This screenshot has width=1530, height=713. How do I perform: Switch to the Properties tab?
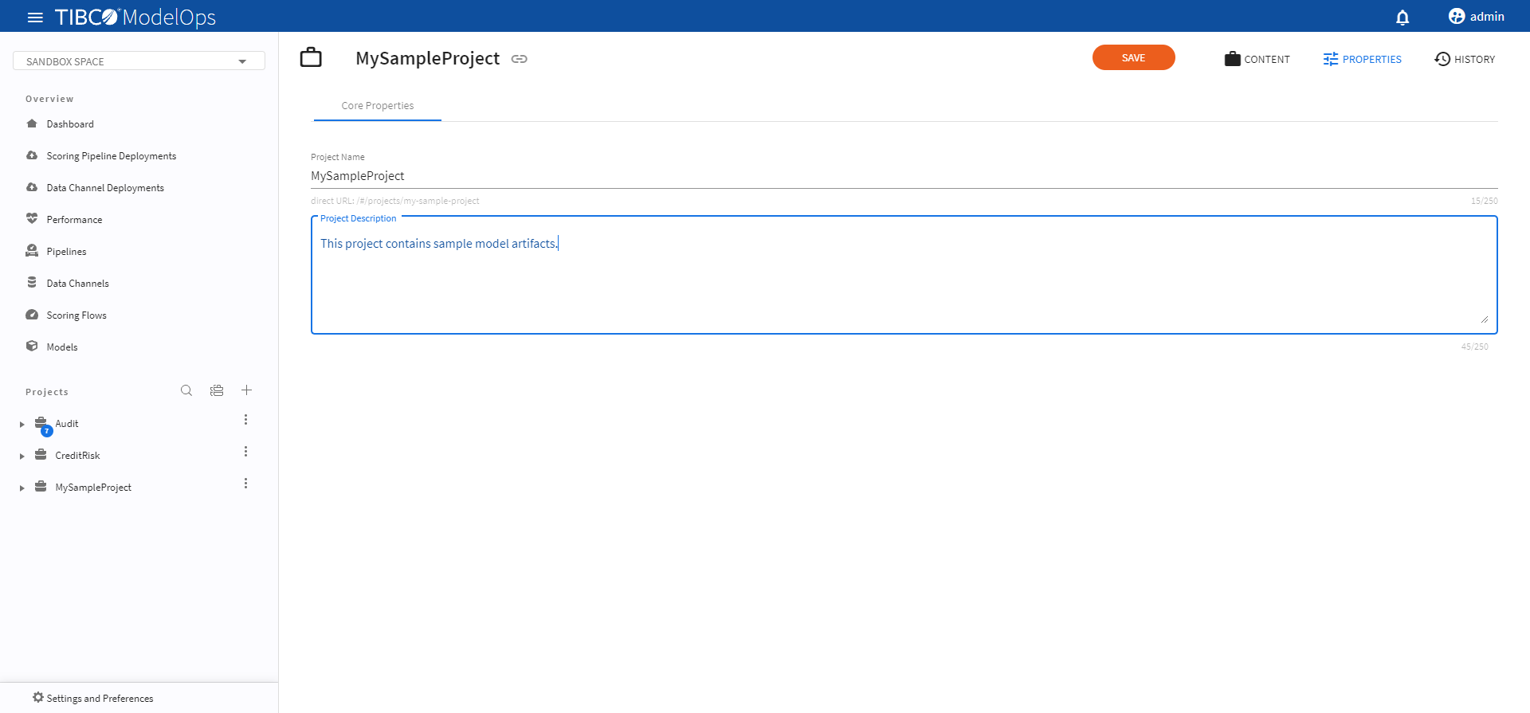(1363, 59)
